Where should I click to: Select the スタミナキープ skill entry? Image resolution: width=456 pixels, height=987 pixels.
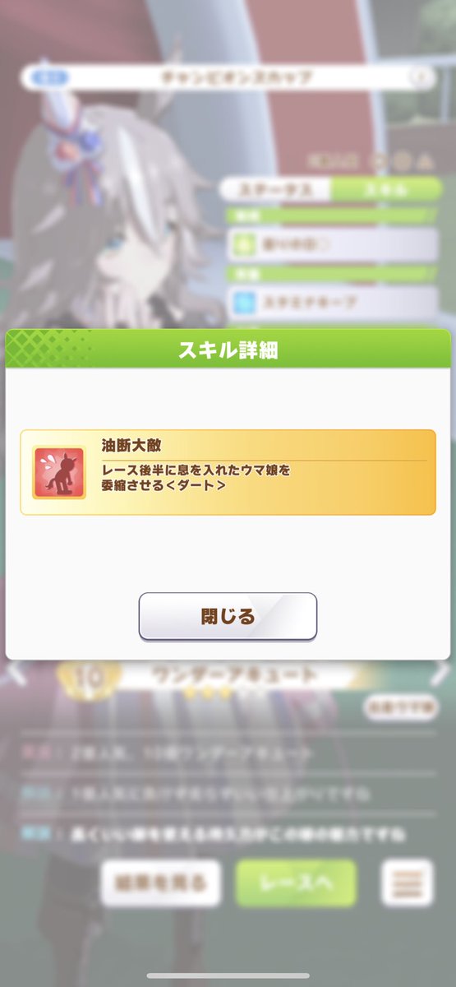coord(332,302)
